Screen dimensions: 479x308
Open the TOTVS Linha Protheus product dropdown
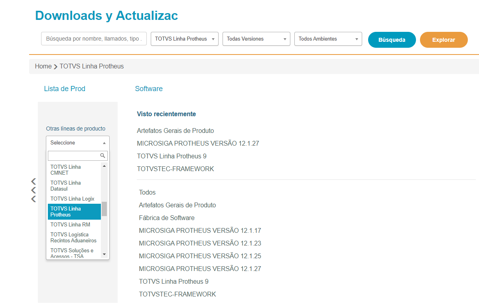[x=185, y=39]
